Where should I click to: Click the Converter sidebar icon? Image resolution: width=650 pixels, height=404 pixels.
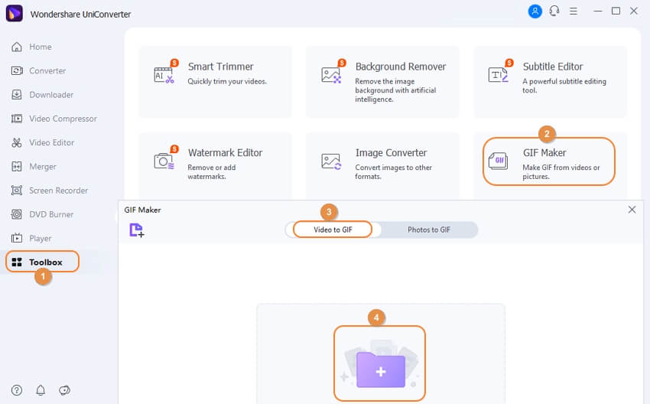[17, 71]
